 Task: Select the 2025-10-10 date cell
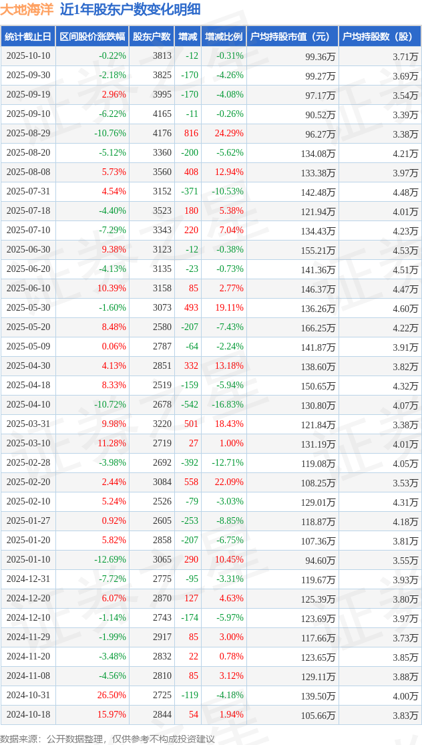[28, 56]
